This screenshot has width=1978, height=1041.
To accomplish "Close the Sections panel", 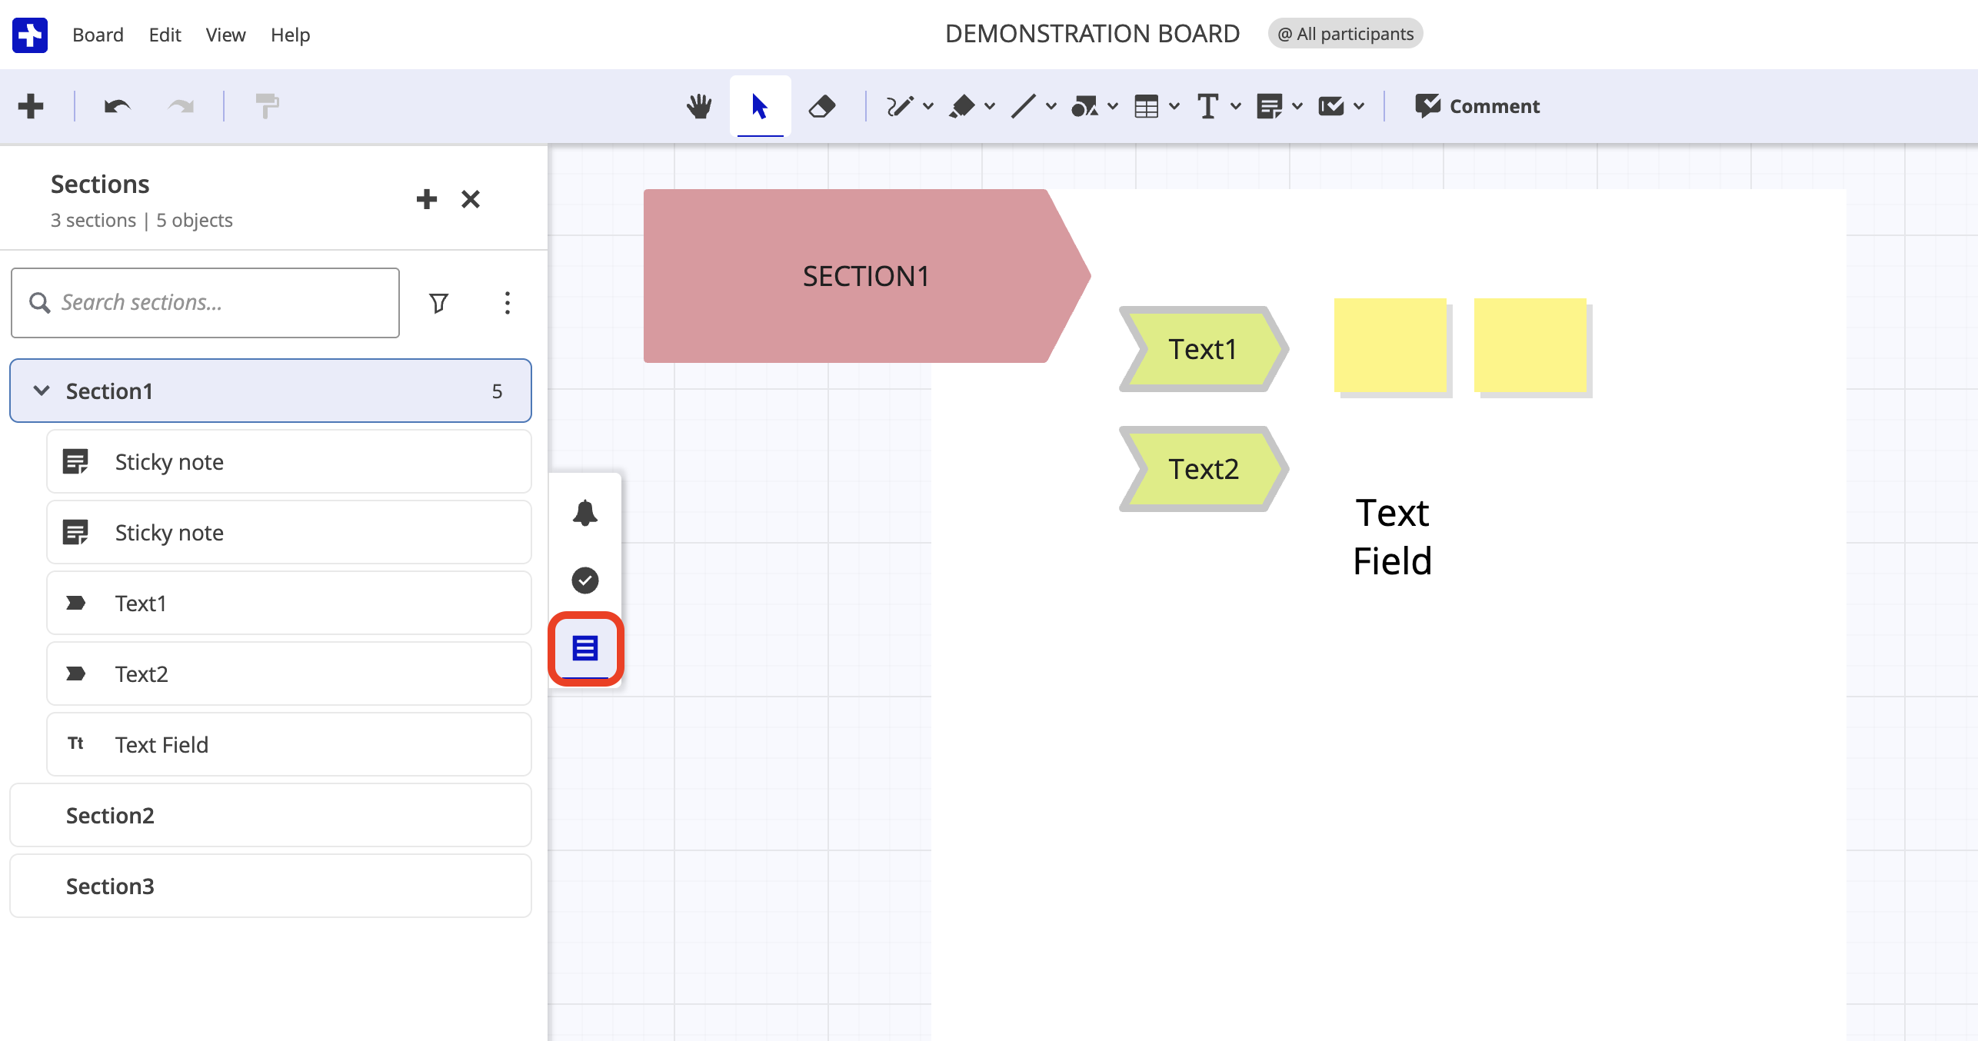I will 471,199.
